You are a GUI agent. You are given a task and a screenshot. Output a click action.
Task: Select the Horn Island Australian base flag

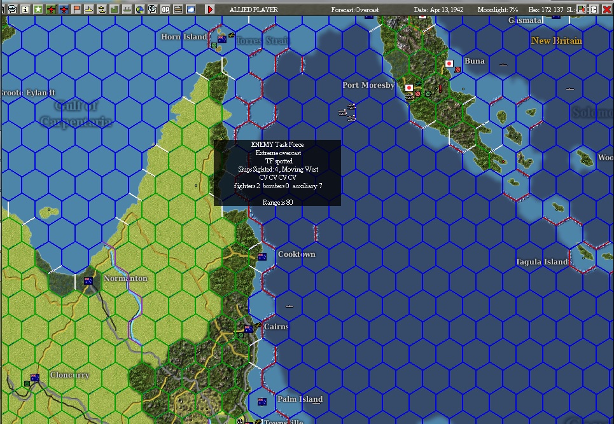(x=222, y=39)
